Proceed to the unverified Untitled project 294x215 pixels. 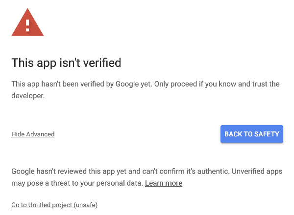coord(54,205)
